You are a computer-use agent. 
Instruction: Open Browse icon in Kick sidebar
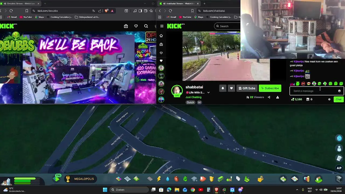coord(161,44)
